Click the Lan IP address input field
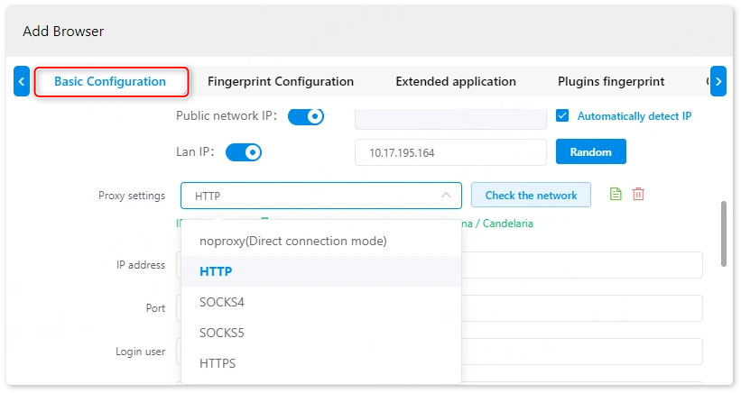Image resolution: width=741 pixels, height=393 pixels. coord(450,152)
